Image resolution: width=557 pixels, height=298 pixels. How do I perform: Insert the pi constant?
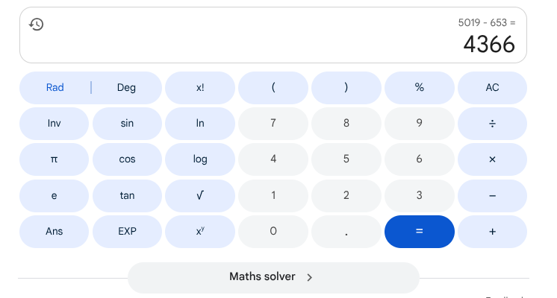click(x=54, y=159)
